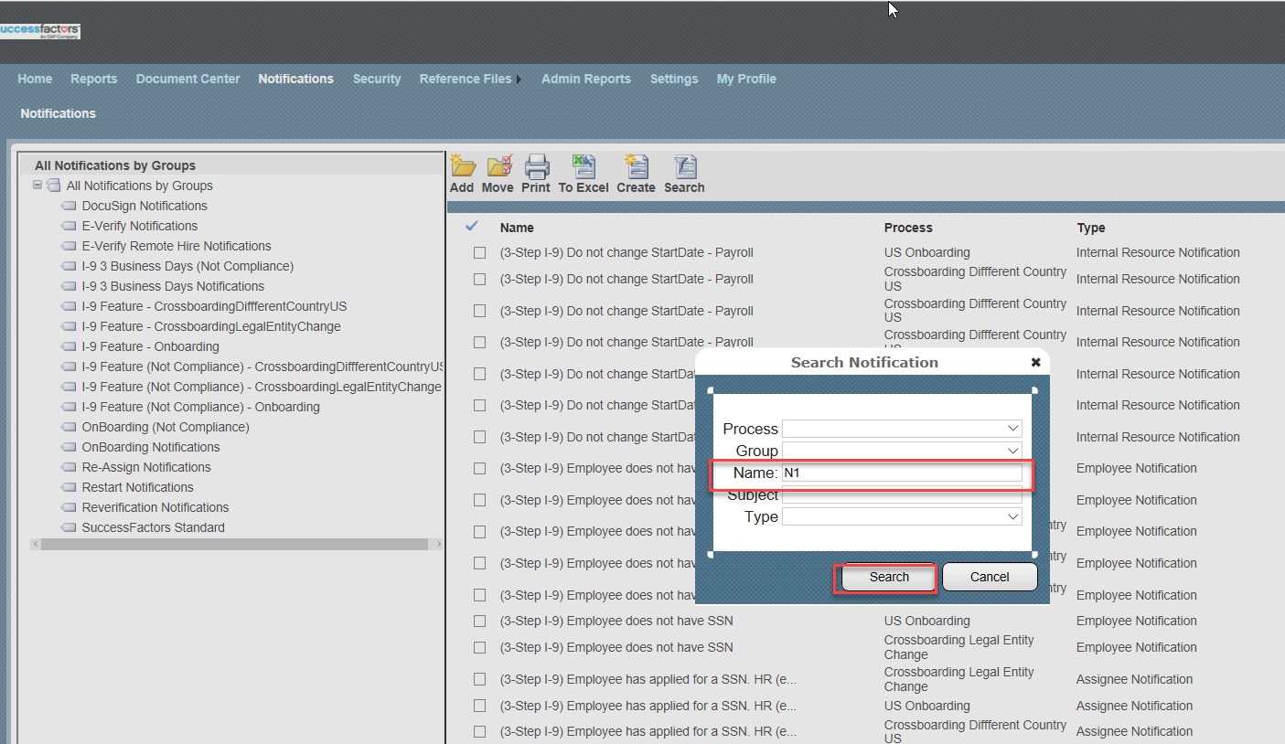Select the DocuSign Notifications group
Viewport: 1285px width, 744px height.
pyautogui.click(x=145, y=206)
